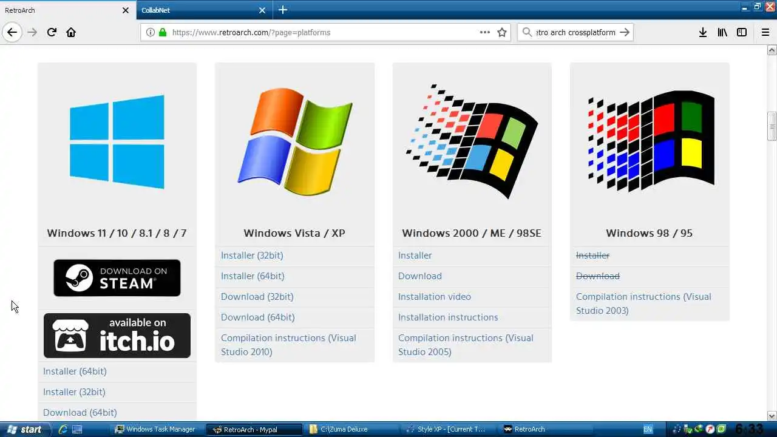Open a new browser tab
This screenshot has width=777, height=437.
(x=283, y=10)
